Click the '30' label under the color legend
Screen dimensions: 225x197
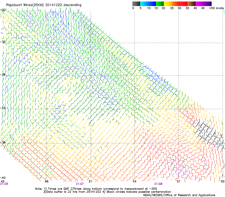(x=179, y=8)
